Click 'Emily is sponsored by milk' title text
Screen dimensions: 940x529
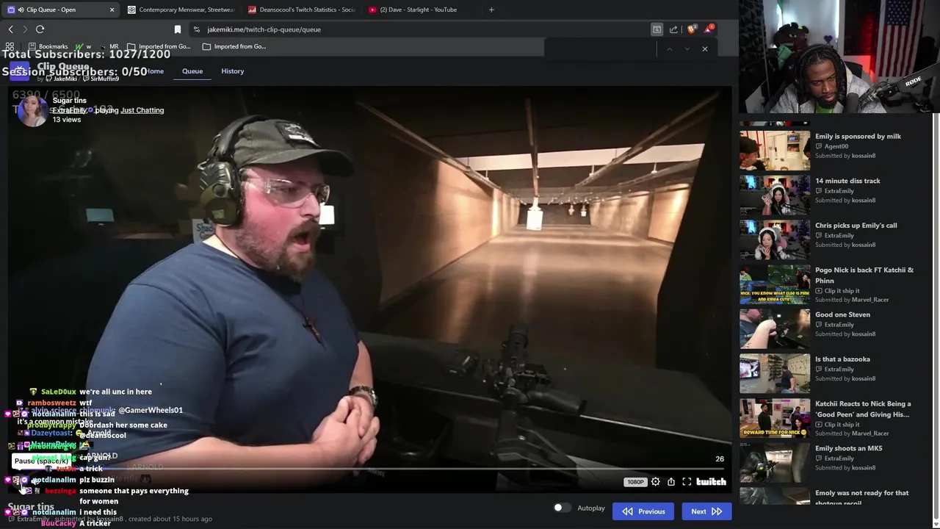pos(858,136)
